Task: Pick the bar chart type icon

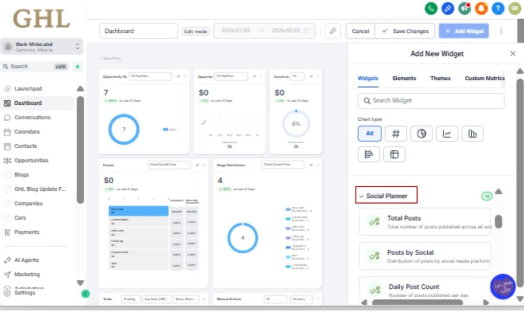Action: (472, 133)
